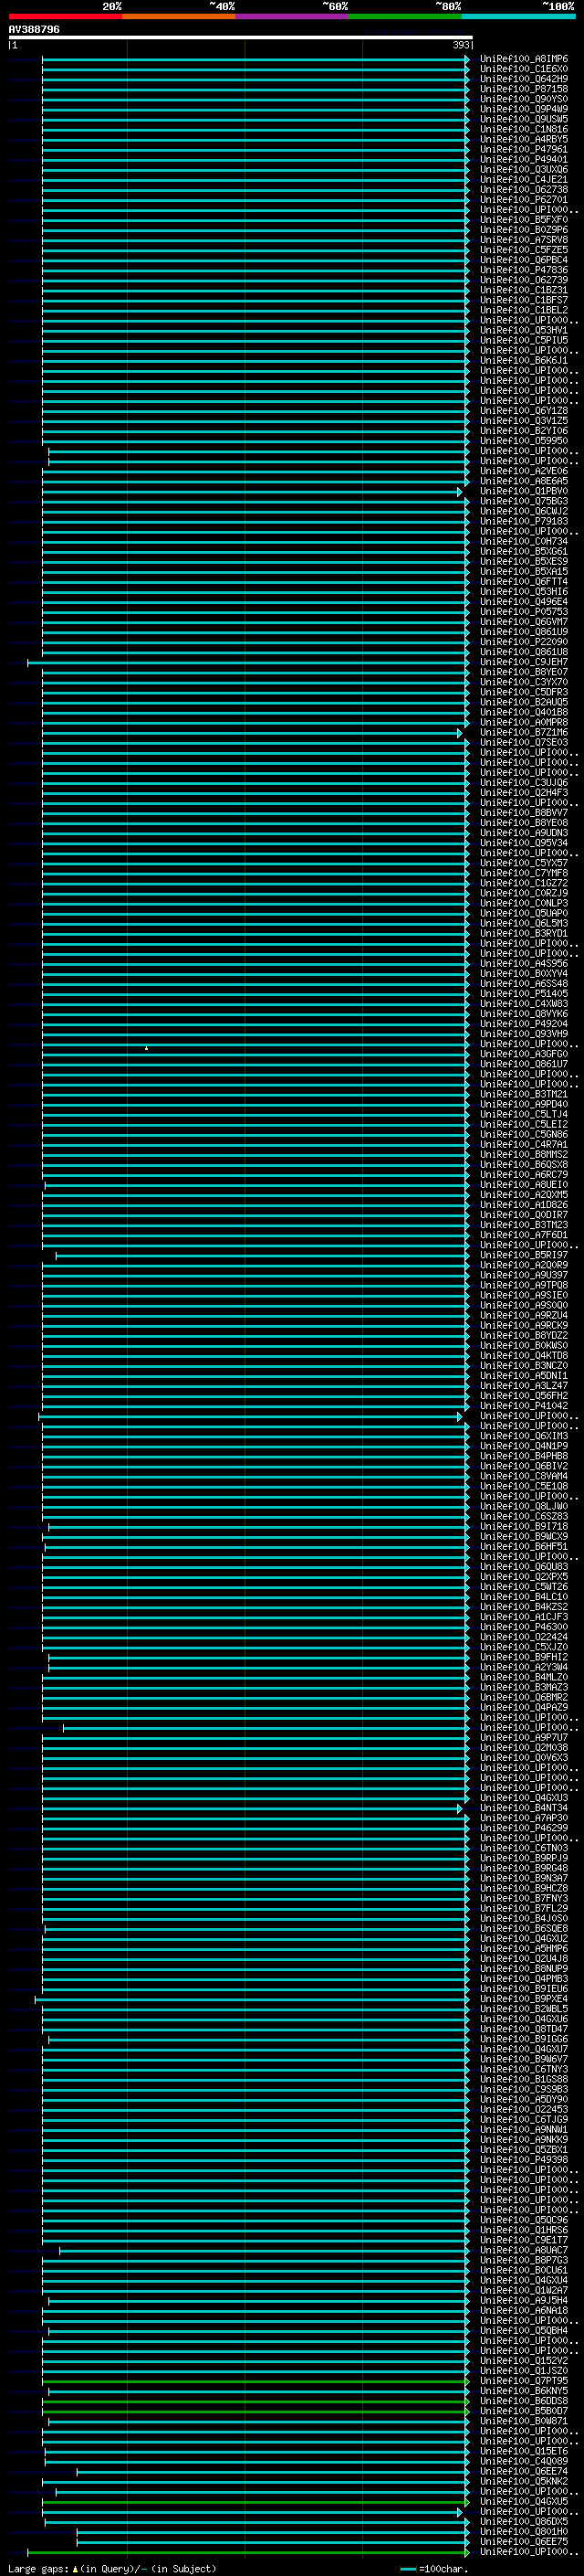Select the UniRef100_A7SRV8 label
Viewport: 584px width, 2576px height.
(524, 240)
